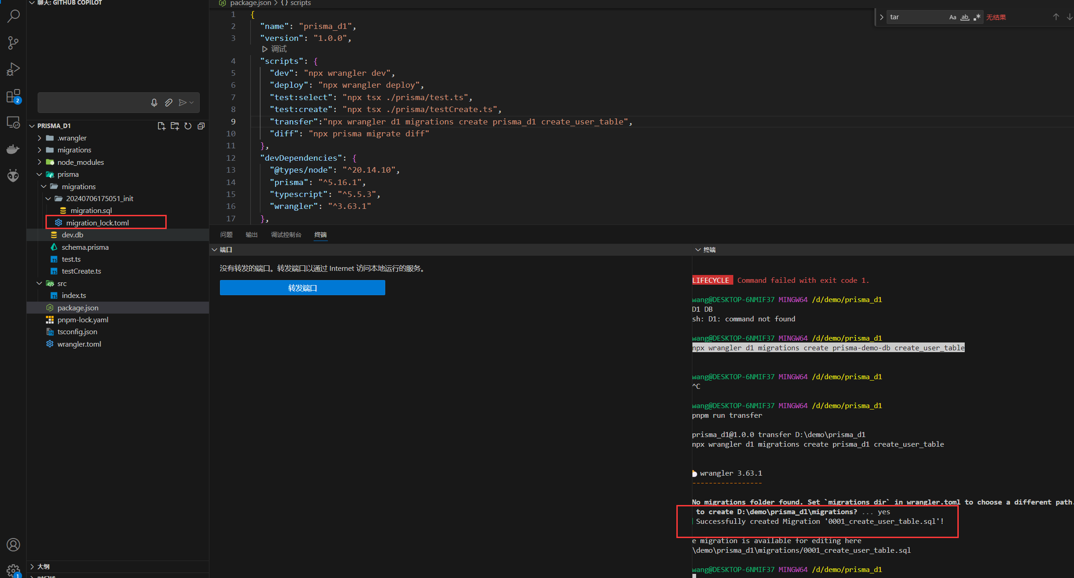Create a new file in PRISMA_D1 explorer
Viewport: 1074px width, 578px height.
point(161,126)
